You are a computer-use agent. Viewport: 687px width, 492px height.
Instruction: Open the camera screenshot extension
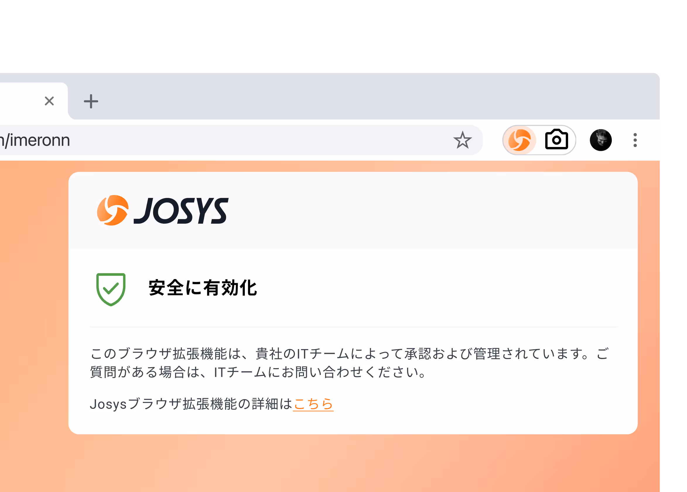coord(556,140)
